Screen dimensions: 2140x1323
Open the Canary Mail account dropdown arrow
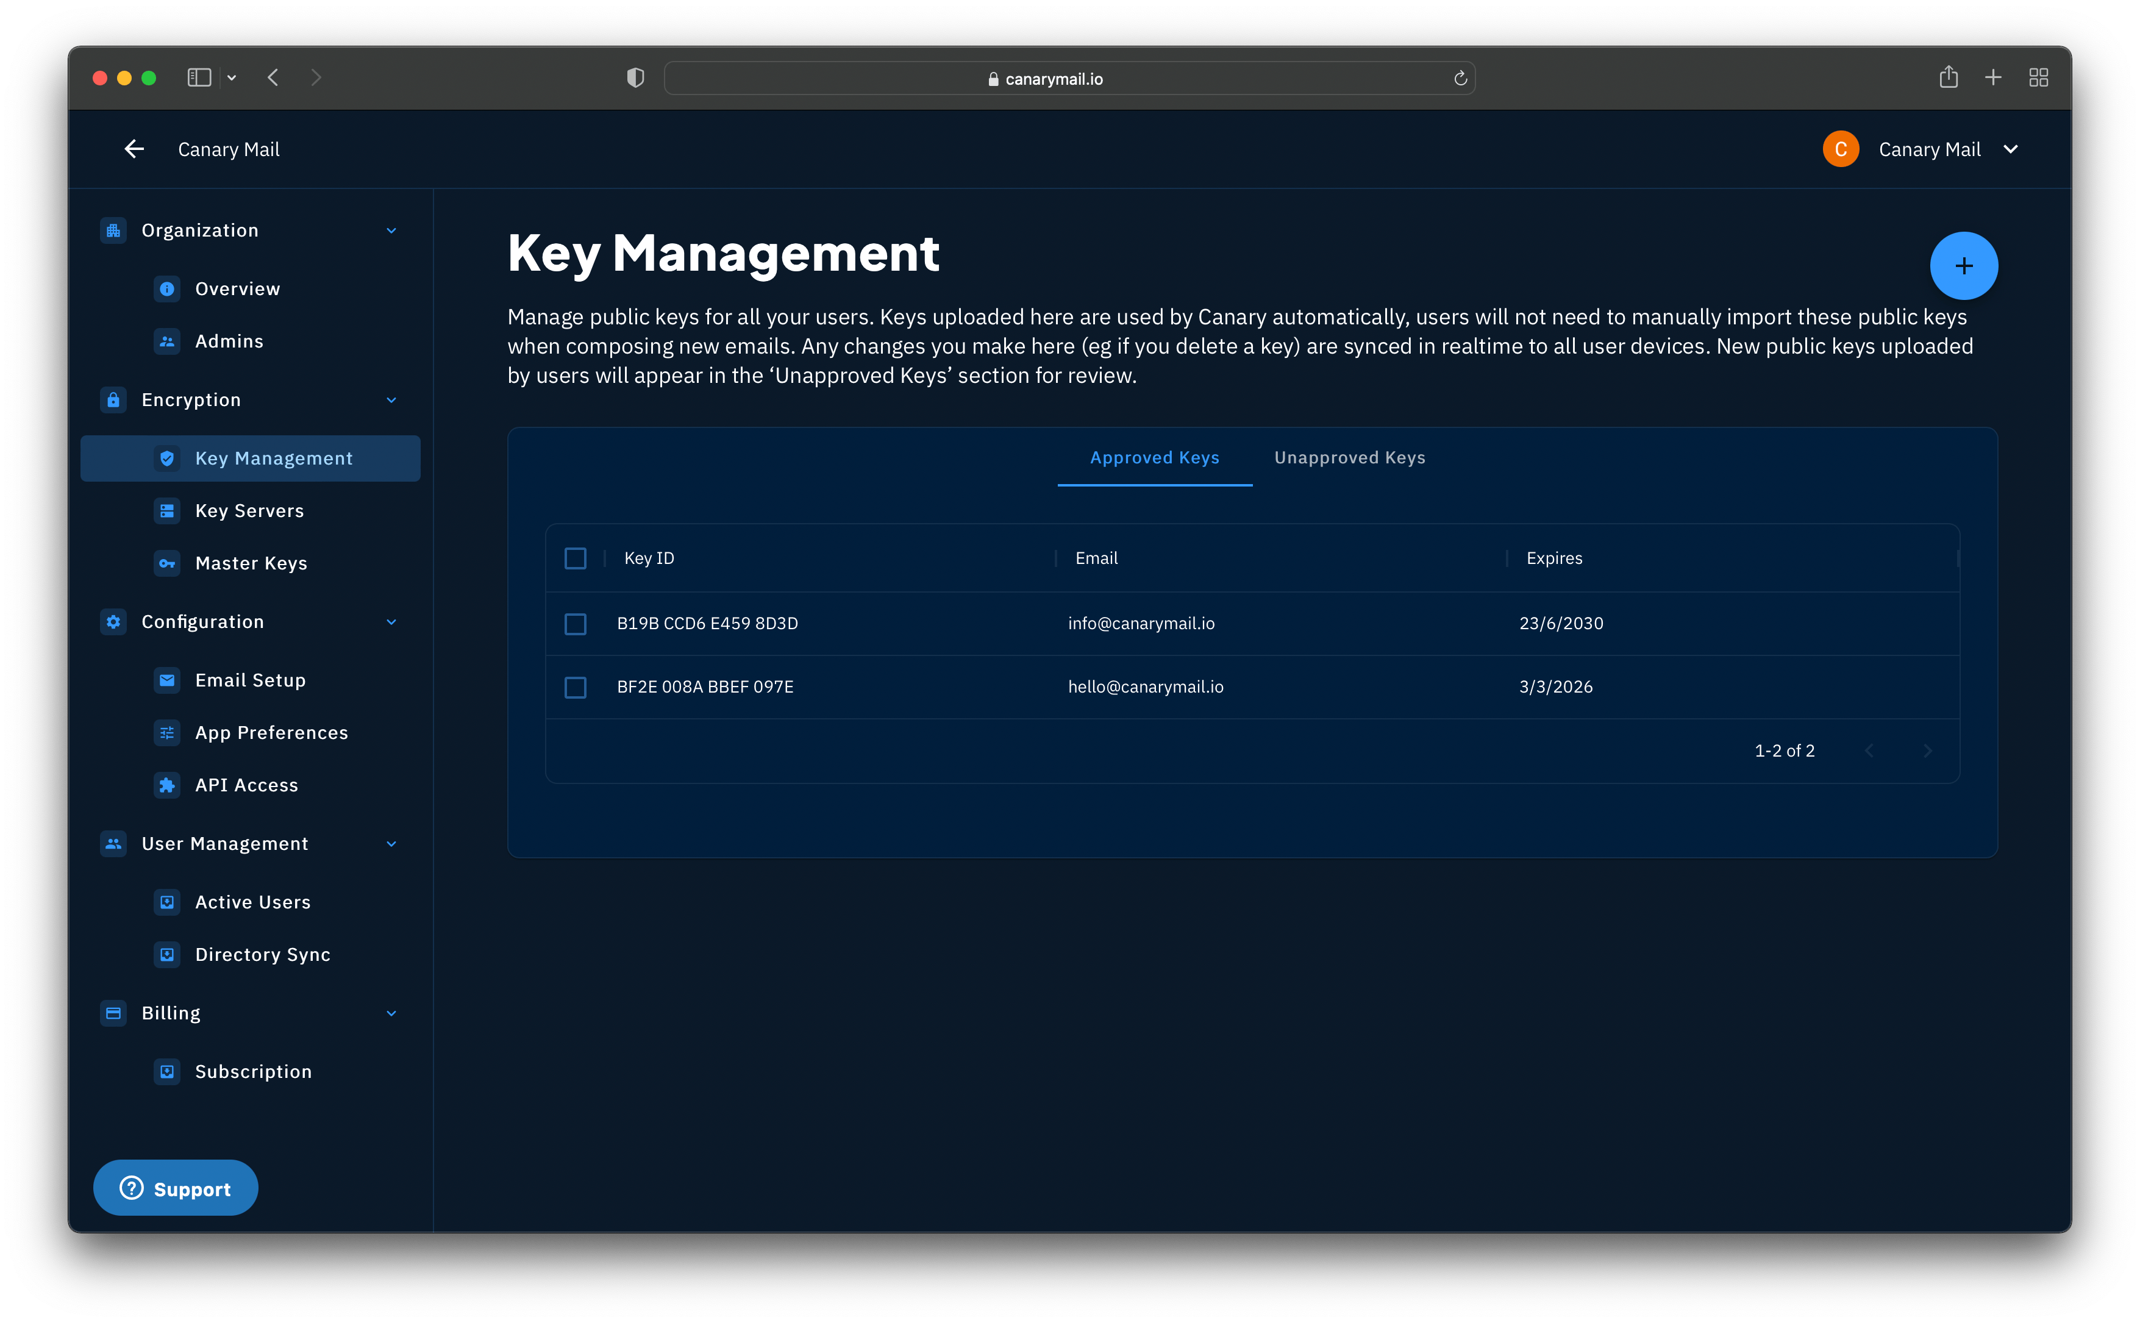pyautogui.click(x=2011, y=149)
